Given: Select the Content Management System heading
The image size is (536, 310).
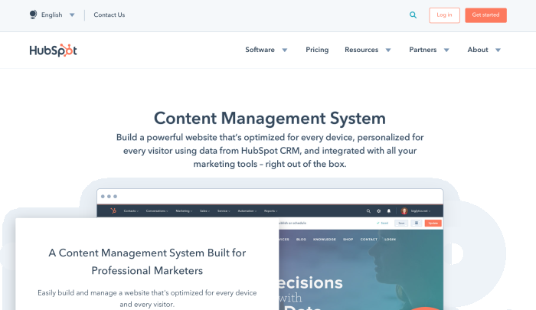Looking at the screenshot, I should point(270,118).
